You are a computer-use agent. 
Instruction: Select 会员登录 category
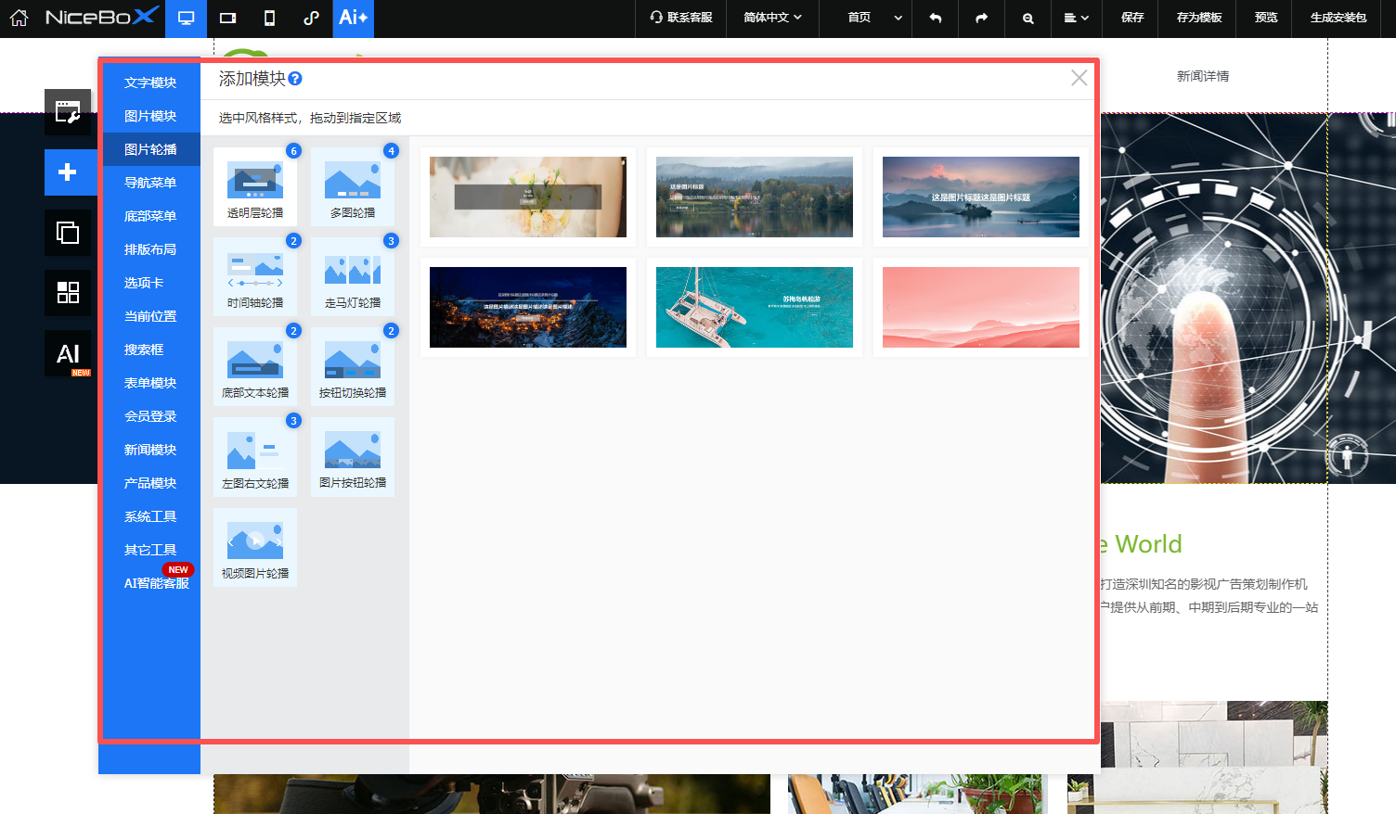(x=150, y=416)
